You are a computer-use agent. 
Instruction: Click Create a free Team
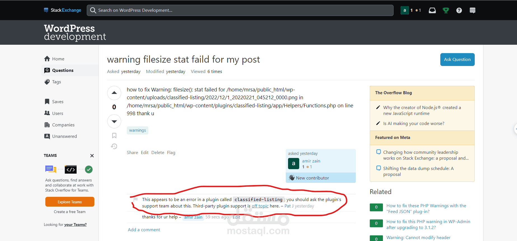pos(70,212)
